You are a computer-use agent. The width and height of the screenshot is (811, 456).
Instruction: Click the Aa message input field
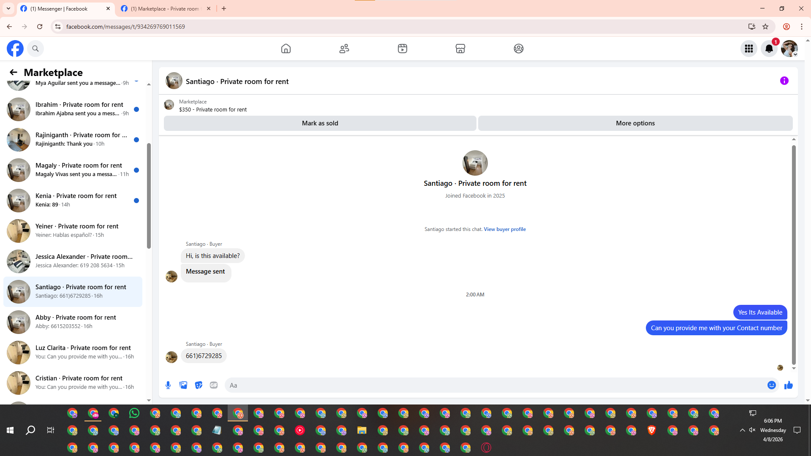tap(494, 385)
